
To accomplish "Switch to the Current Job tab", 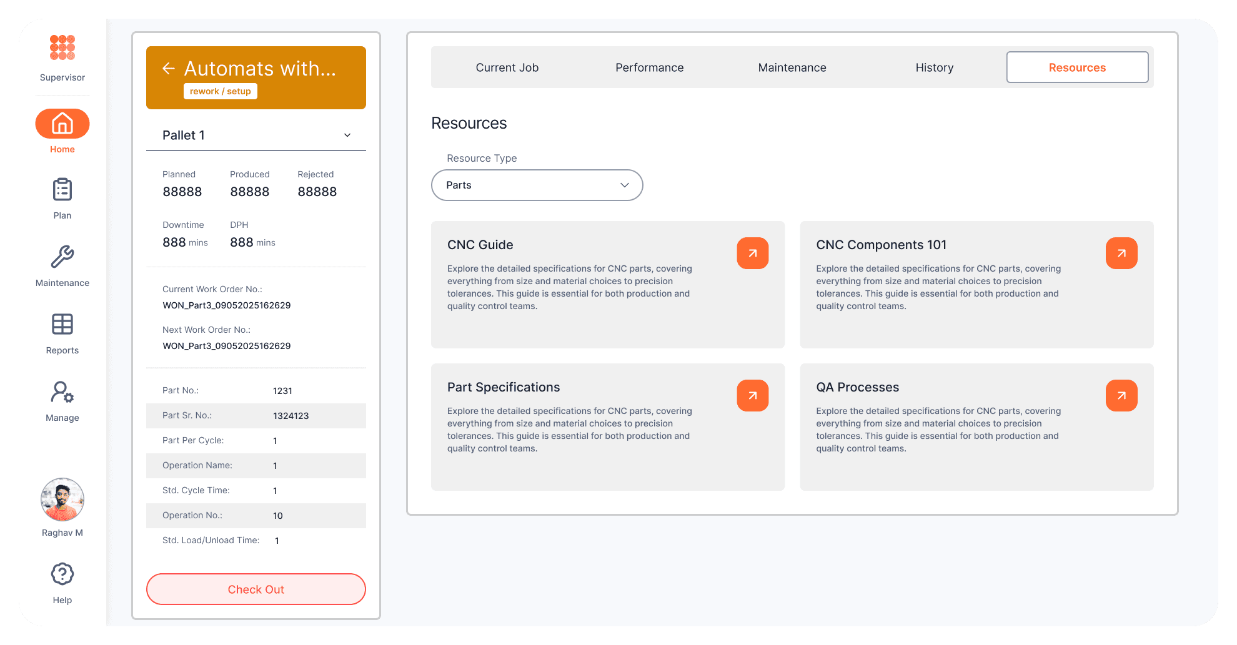I will pos(507,67).
